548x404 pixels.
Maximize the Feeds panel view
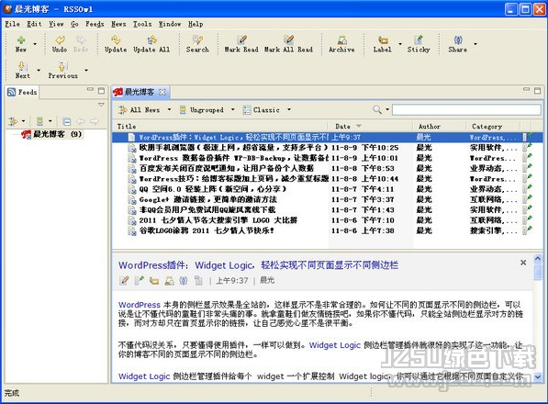click(x=101, y=91)
